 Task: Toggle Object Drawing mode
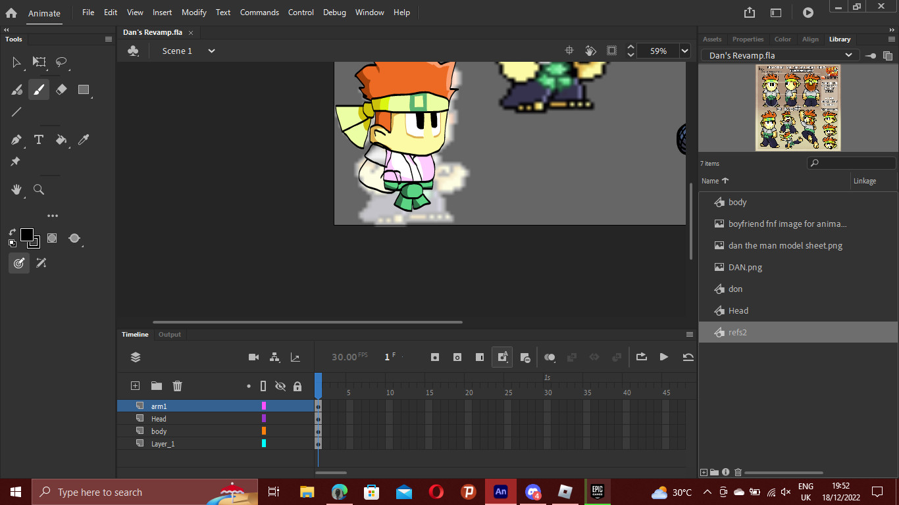pyautogui.click(x=52, y=238)
